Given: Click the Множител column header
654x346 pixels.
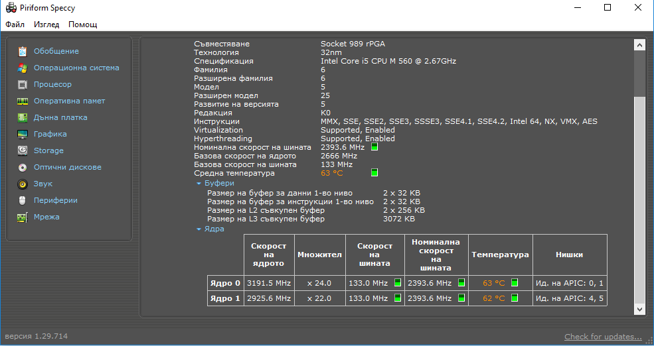Looking at the screenshot, I should pos(319,255).
